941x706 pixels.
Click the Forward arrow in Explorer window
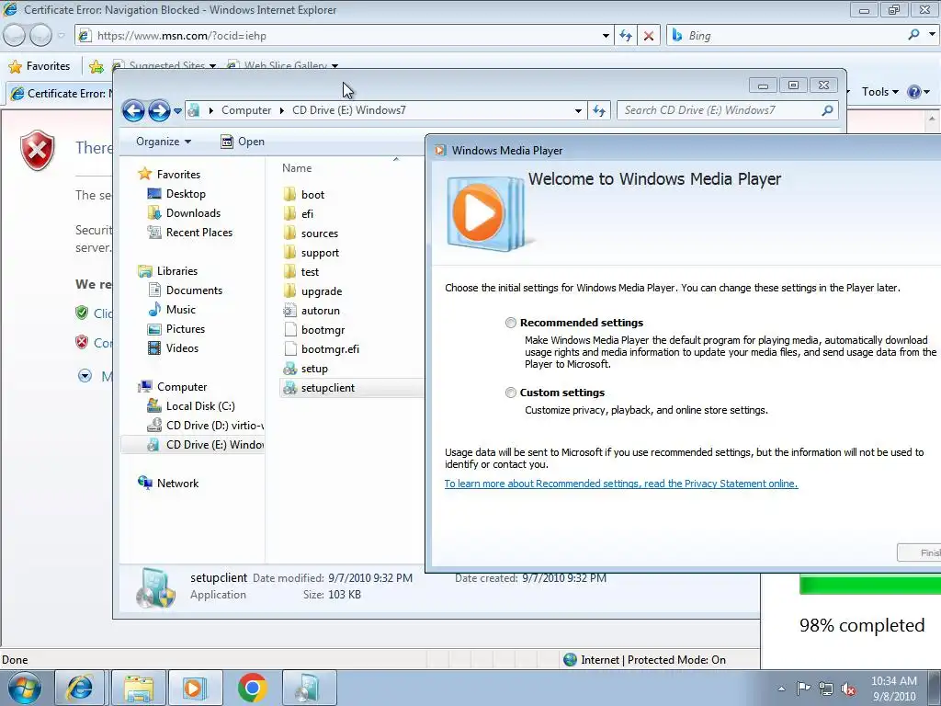click(159, 110)
